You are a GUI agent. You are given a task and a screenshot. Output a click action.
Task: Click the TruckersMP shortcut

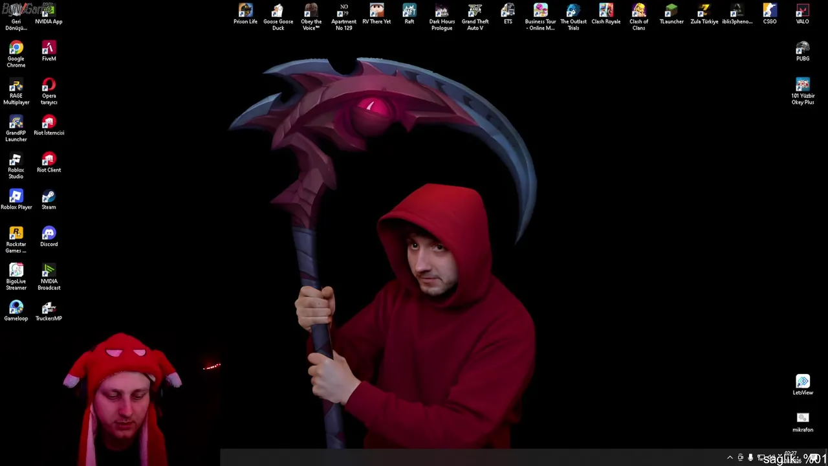pos(49,311)
